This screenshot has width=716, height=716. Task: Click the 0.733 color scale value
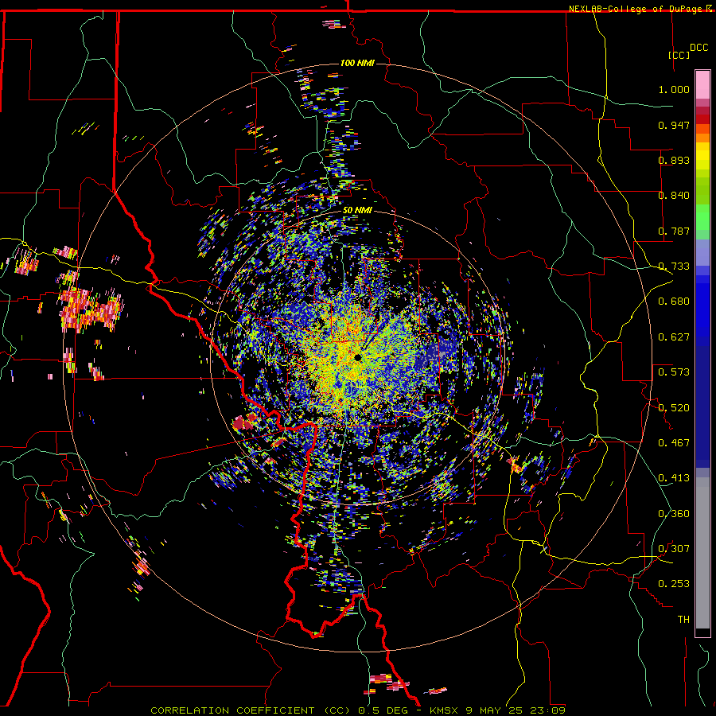click(674, 267)
